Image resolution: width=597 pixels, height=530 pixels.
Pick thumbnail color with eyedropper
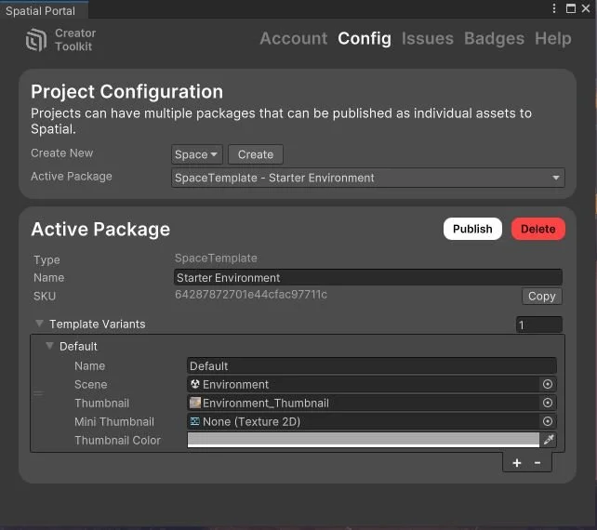pyautogui.click(x=549, y=440)
